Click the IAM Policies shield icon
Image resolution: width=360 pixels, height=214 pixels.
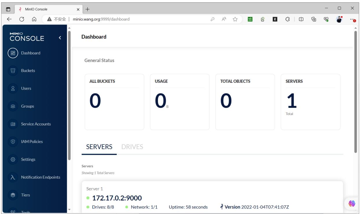pyautogui.click(x=13, y=142)
